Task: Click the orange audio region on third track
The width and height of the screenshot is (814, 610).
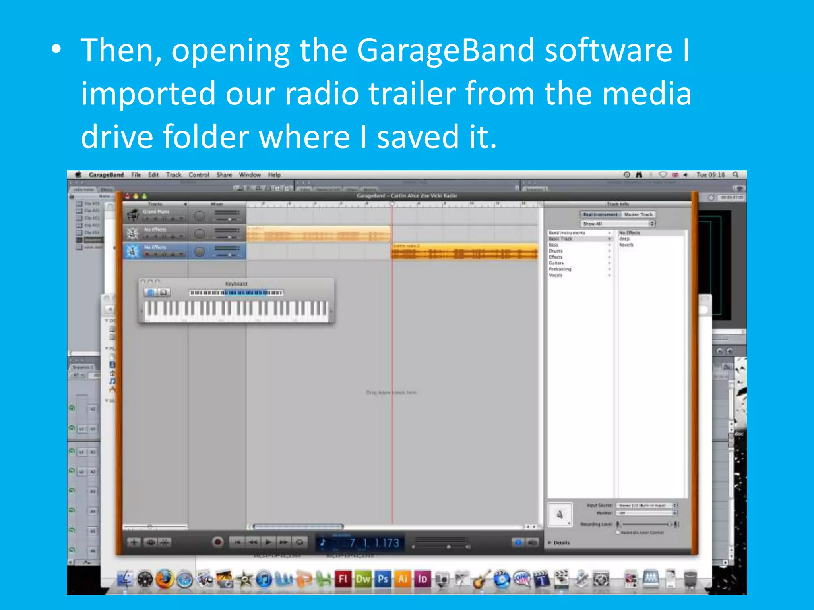Action: [x=464, y=252]
